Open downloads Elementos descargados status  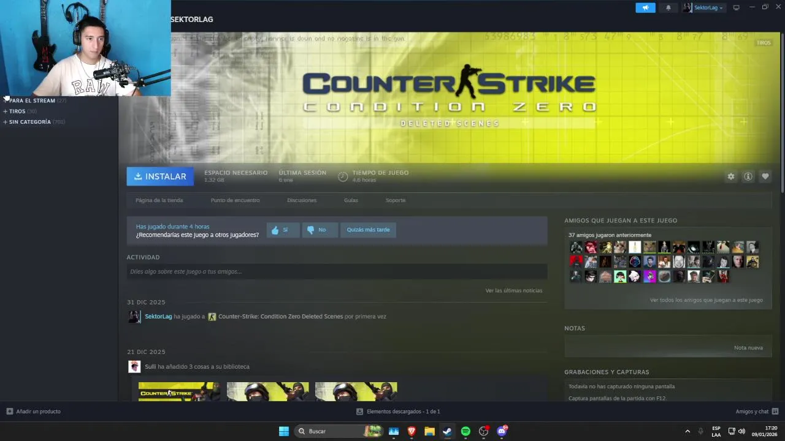point(398,412)
